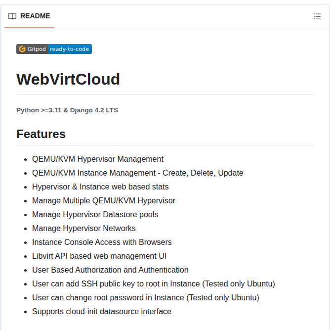This screenshot has height=330, width=330.
Task: Click 'User can add SSH public key' item
Action: [154, 284]
